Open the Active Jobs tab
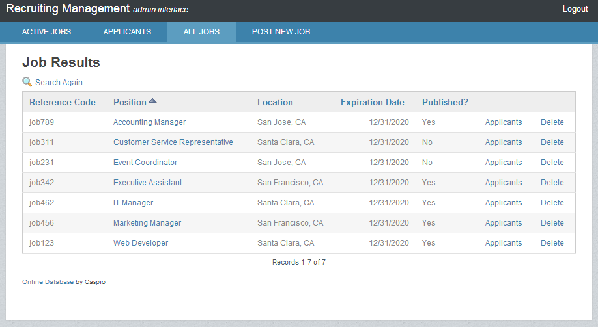Viewport: 598px width, 327px height. [x=46, y=32]
